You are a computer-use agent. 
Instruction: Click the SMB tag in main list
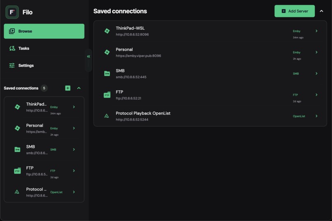click(296, 74)
